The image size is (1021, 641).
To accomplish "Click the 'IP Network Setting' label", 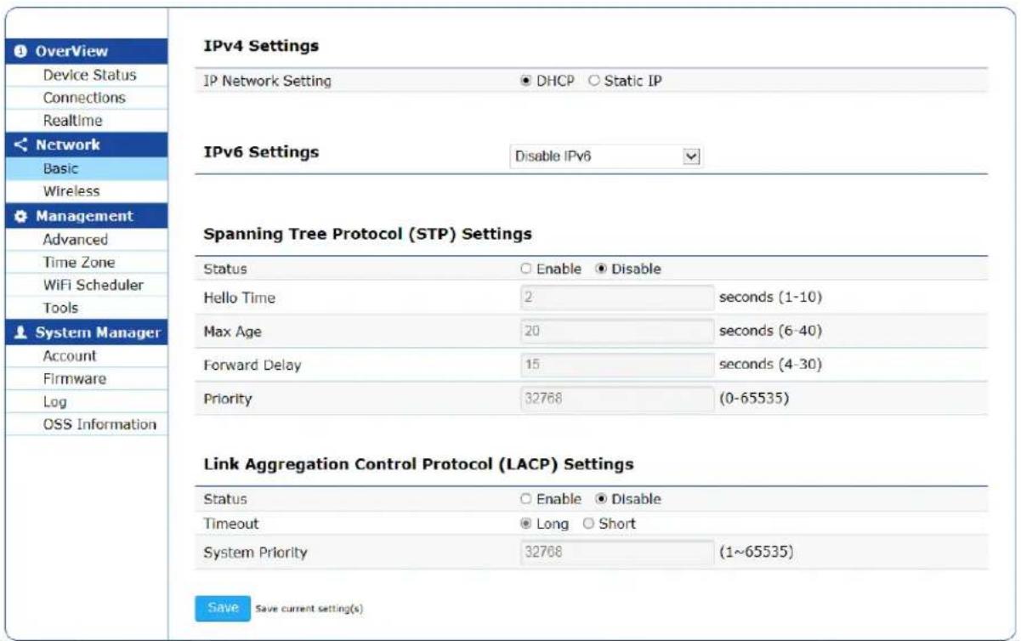I will click(x=268, y=82).
